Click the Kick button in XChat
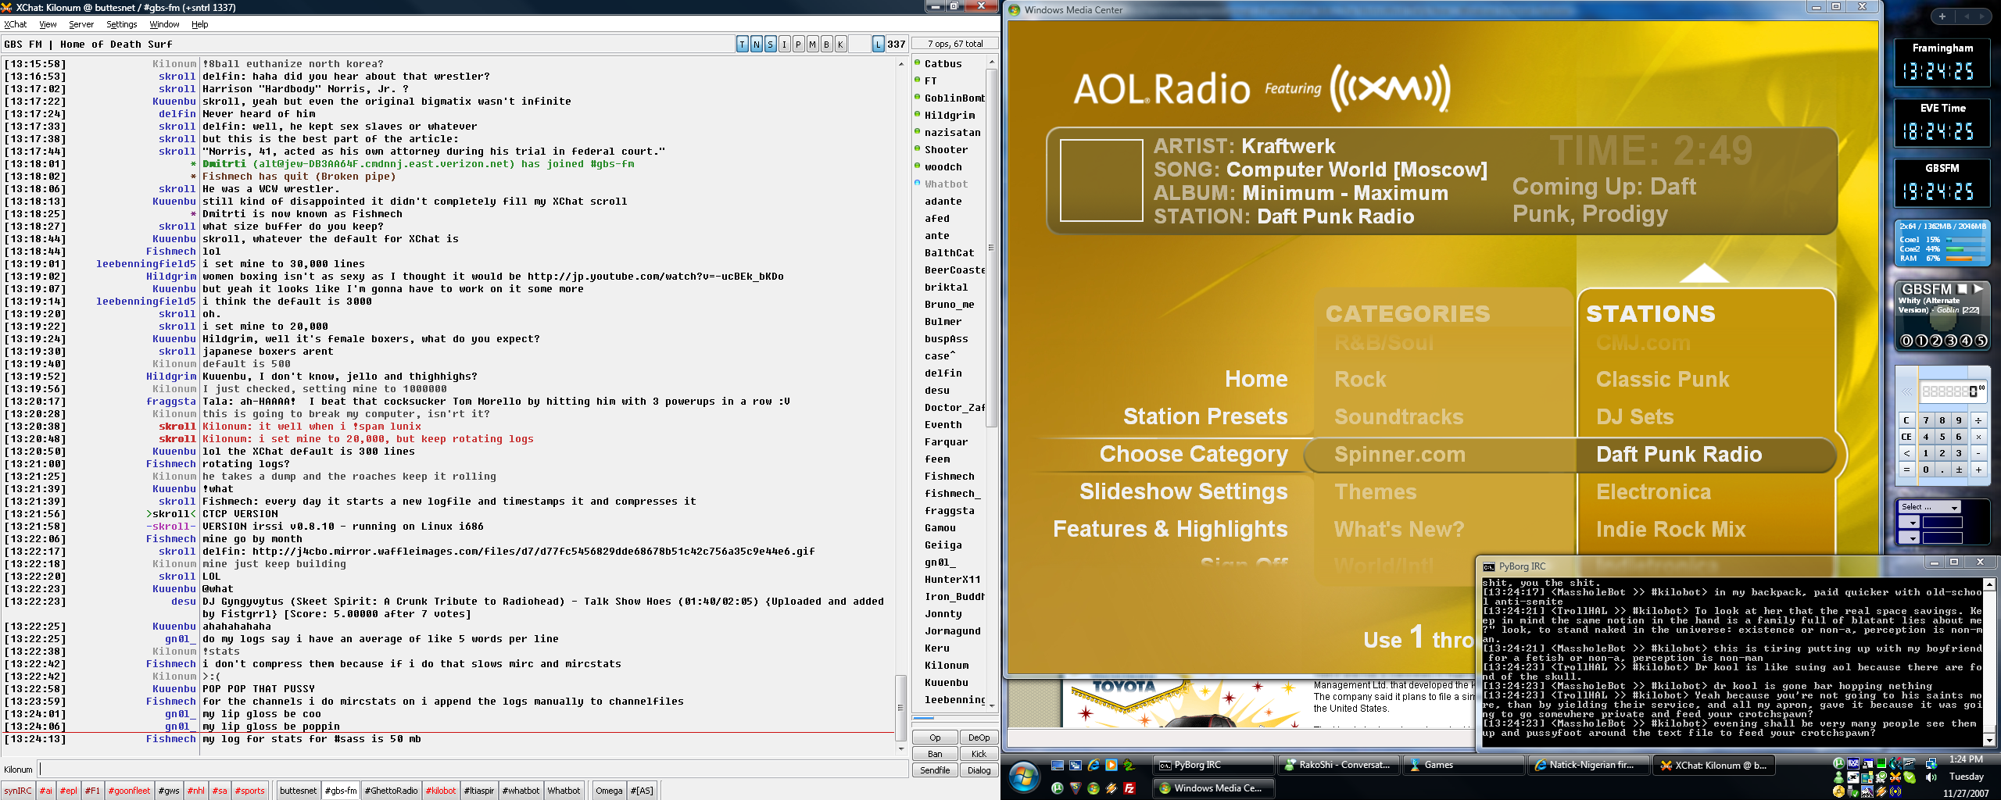The image size is (2001, 800). click(x=979, y=754)
